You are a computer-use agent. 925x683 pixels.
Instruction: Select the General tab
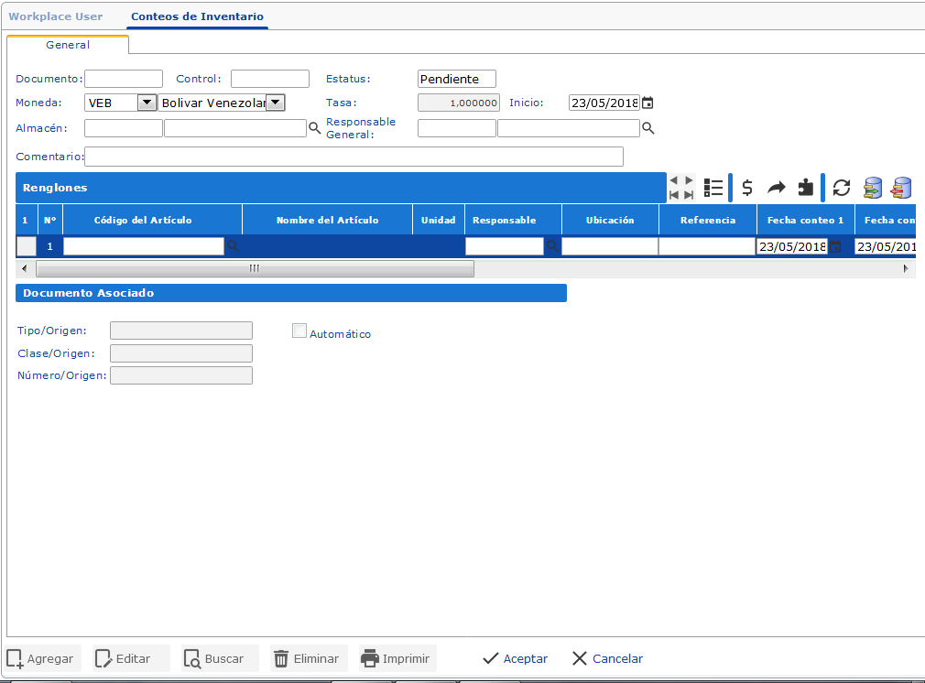[68, 44]
